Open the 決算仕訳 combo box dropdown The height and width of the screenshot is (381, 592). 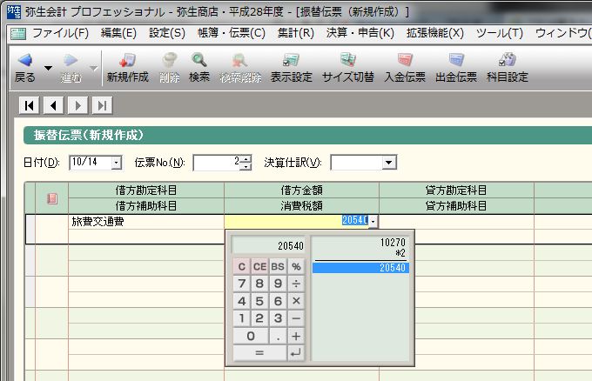(388, 163)
